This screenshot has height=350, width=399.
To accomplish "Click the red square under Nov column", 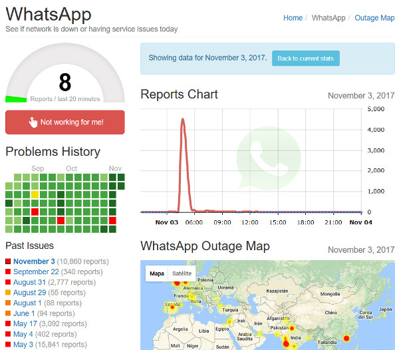I will pyautogui.click(x=112, y=220).
